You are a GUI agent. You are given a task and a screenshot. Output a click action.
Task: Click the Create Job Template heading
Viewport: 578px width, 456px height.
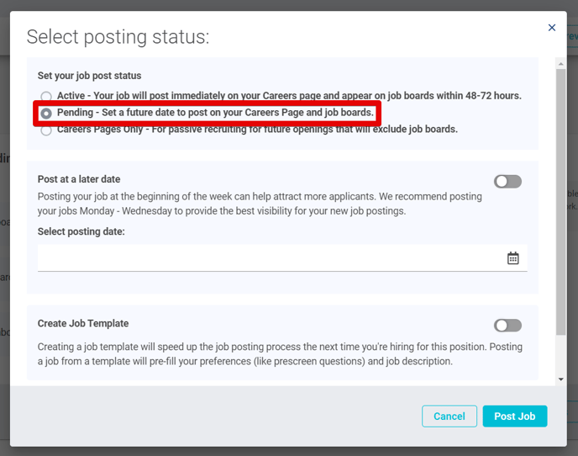[83, 323]
